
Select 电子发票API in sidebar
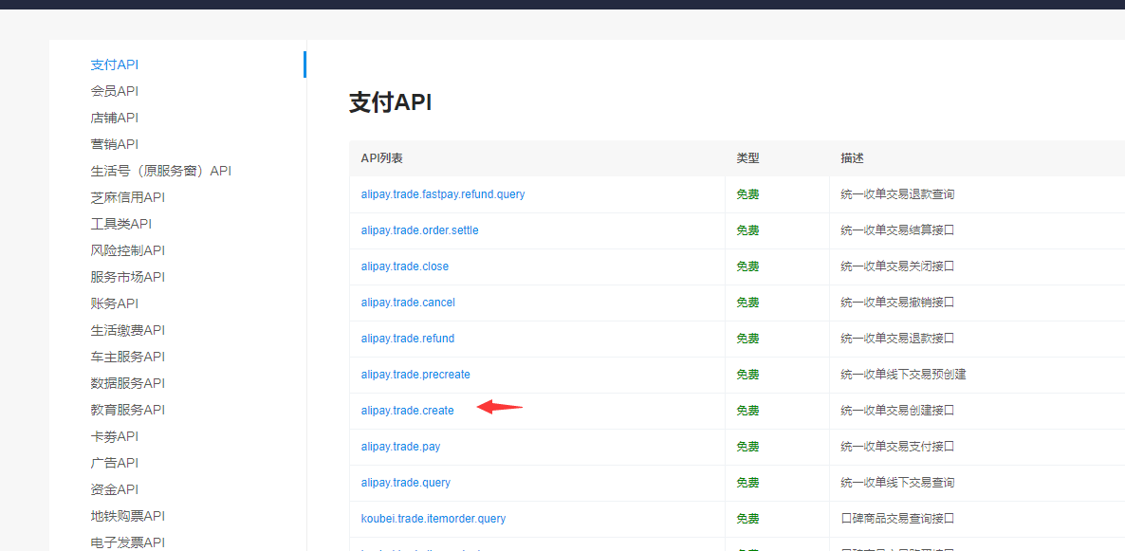point(128,542)
